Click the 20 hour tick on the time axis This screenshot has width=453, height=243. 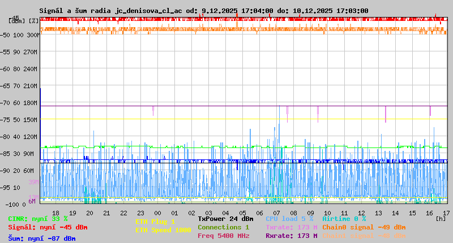[x=90, y=213]
